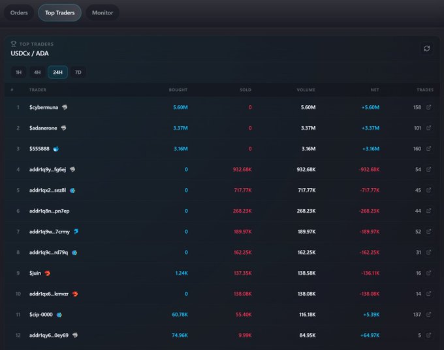This screenshot has height=350, width=444.
Task: Switch to the Orders tab
Action: point(19,13)
